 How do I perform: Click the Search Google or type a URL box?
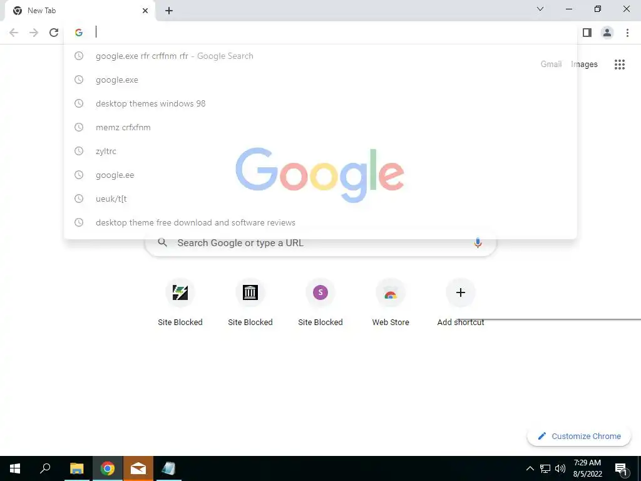click(x=320, y=243)
